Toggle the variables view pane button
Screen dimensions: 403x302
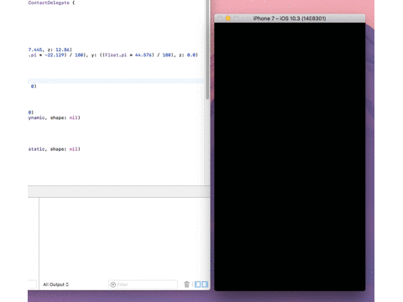198,284
